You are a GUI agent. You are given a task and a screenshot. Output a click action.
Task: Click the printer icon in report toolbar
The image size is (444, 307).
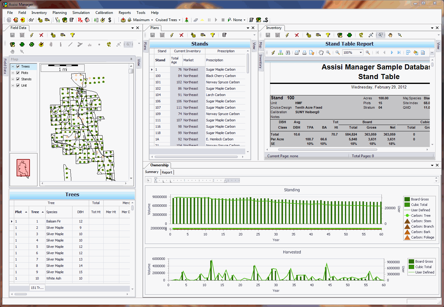(304, 53)
